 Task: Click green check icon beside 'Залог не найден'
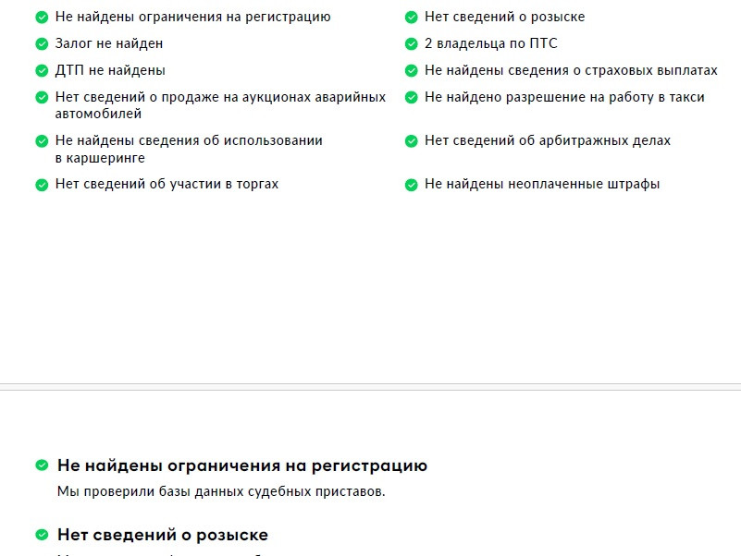42,44
